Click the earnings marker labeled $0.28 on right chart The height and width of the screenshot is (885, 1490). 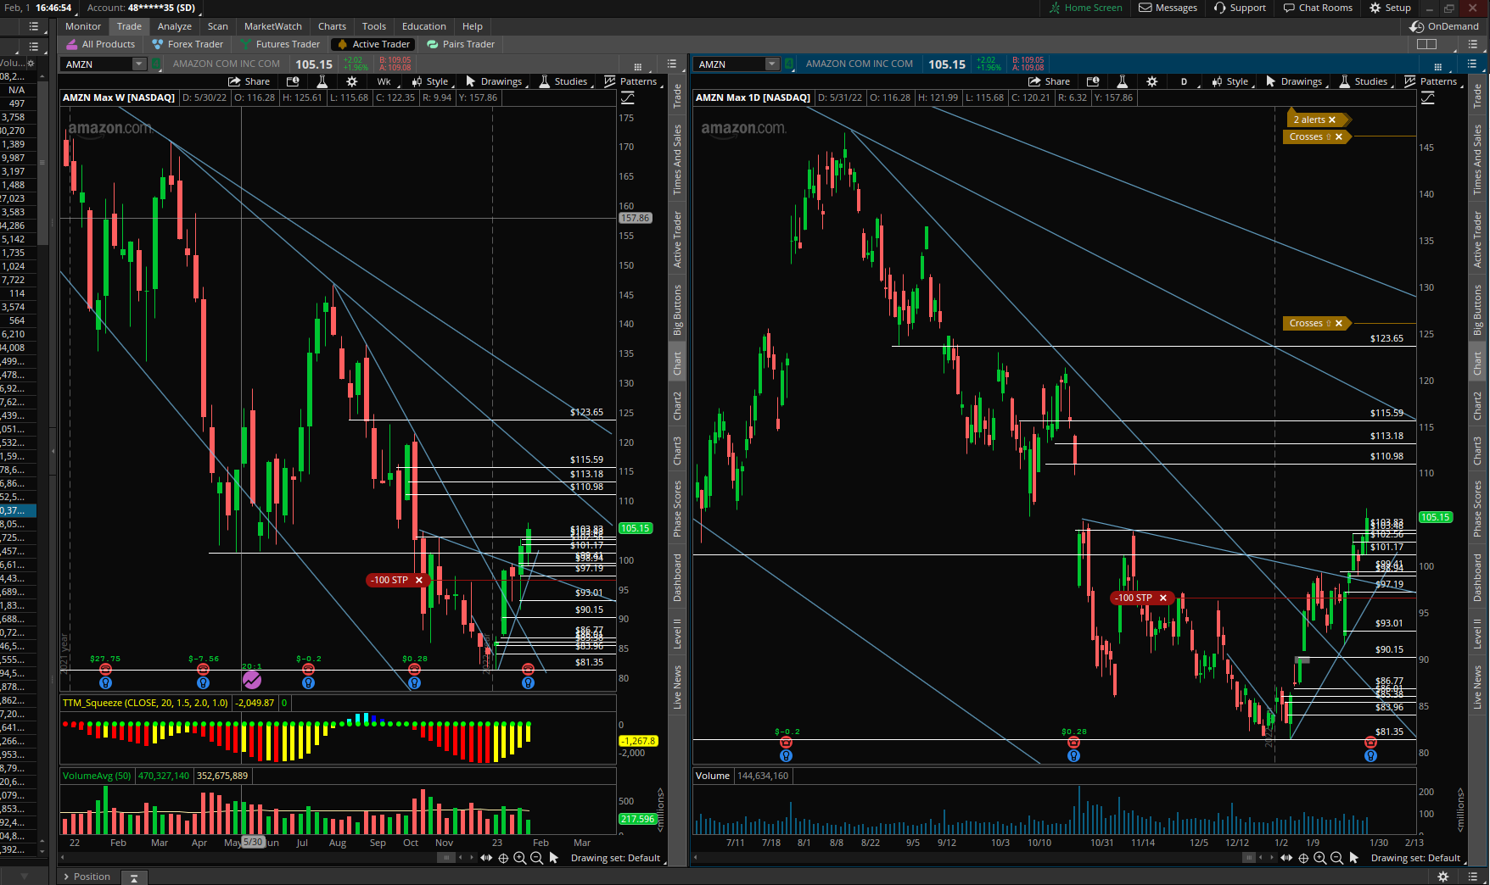[1073, 743]
